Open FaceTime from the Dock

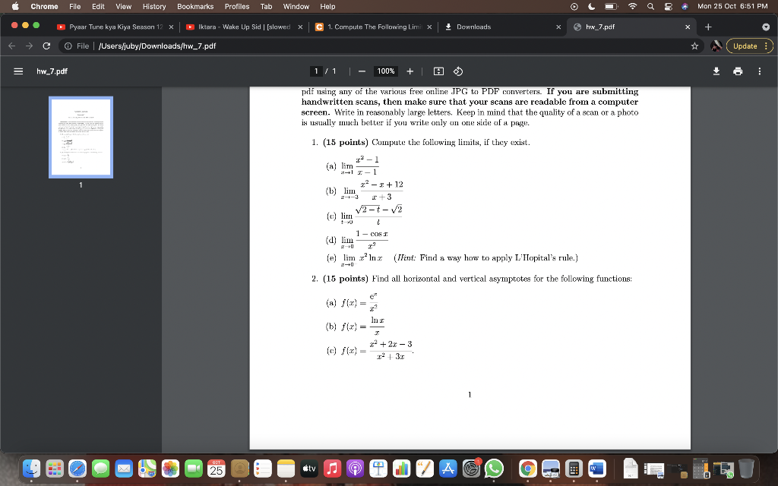[194, 468]
